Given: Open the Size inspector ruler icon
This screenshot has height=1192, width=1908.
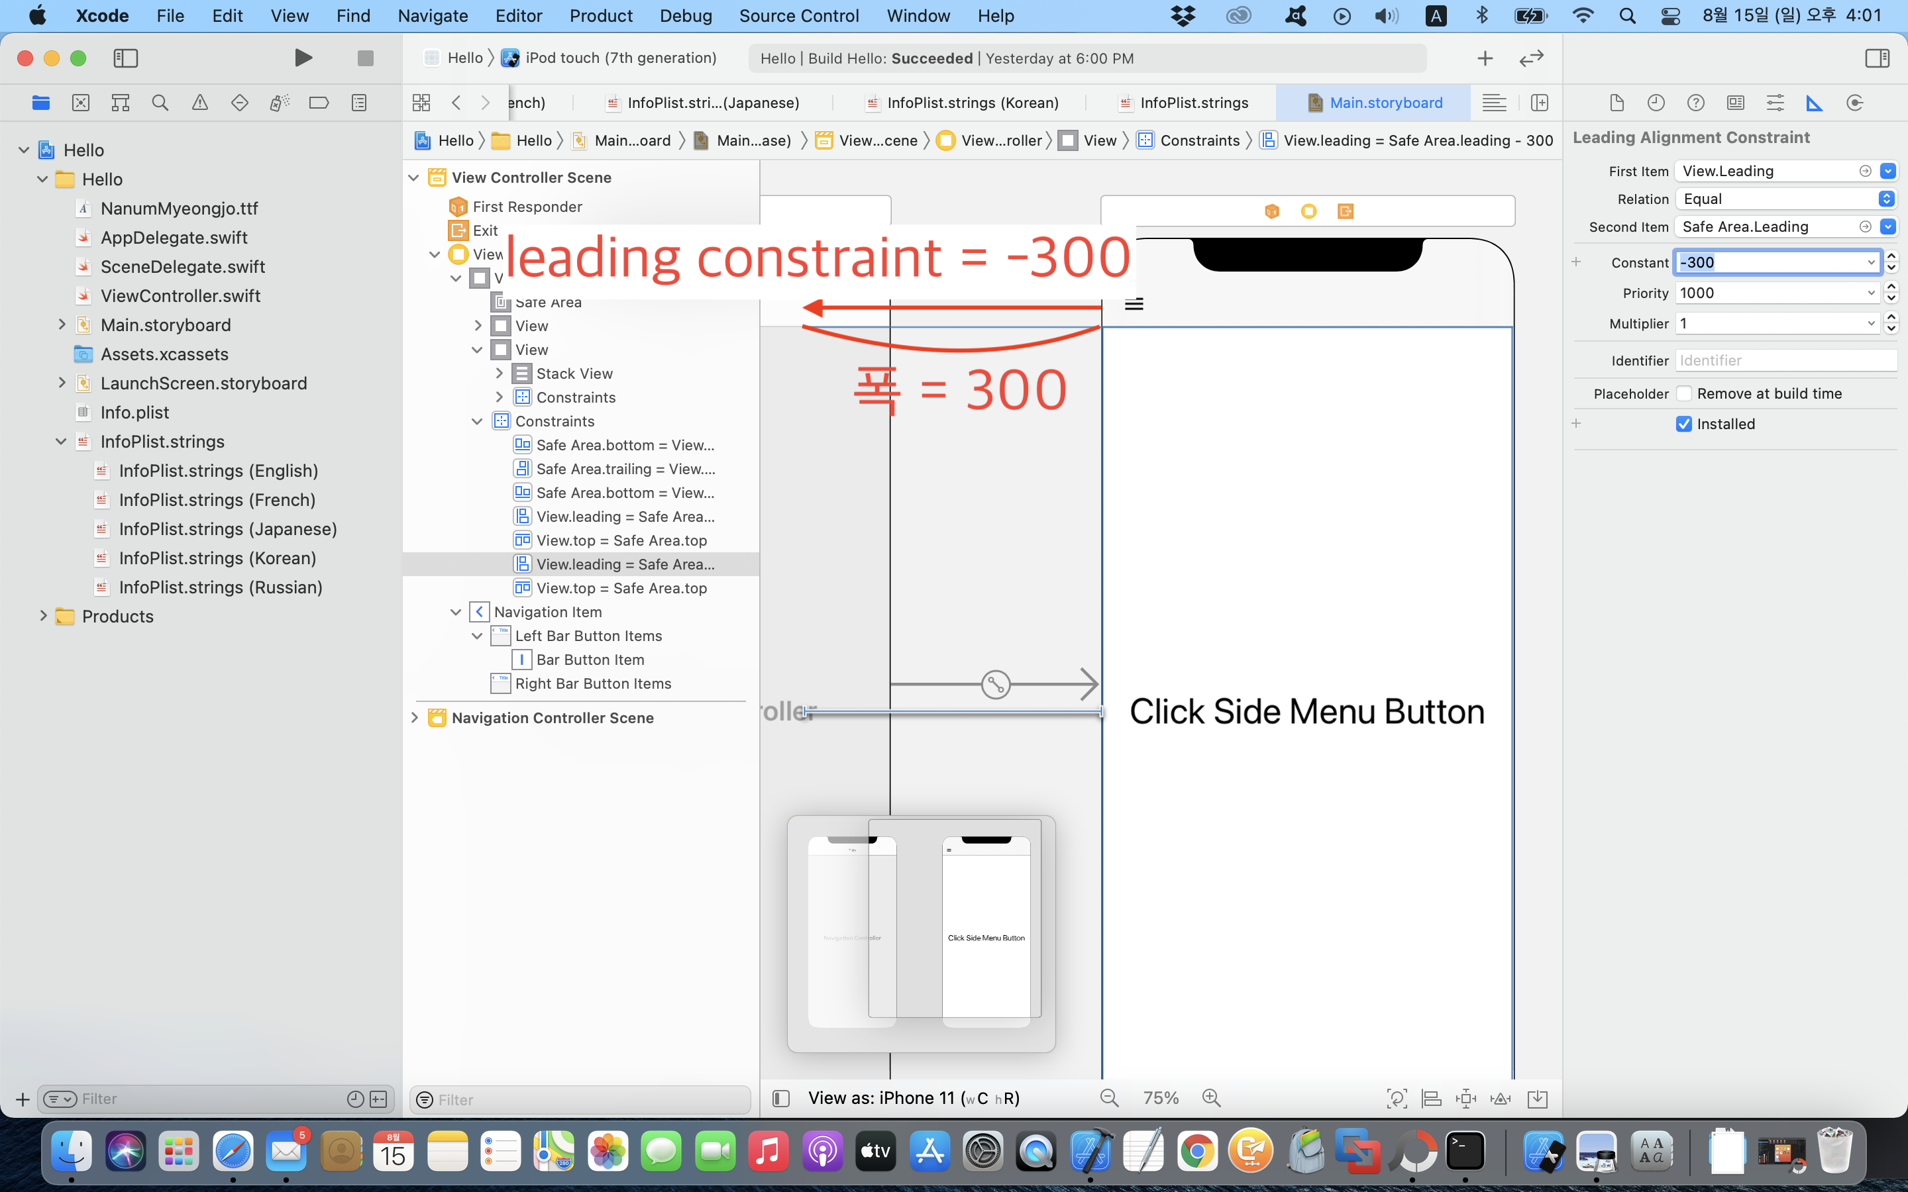Looking at the screenshot, I should pyautogui.click(x=1814, y=103).
